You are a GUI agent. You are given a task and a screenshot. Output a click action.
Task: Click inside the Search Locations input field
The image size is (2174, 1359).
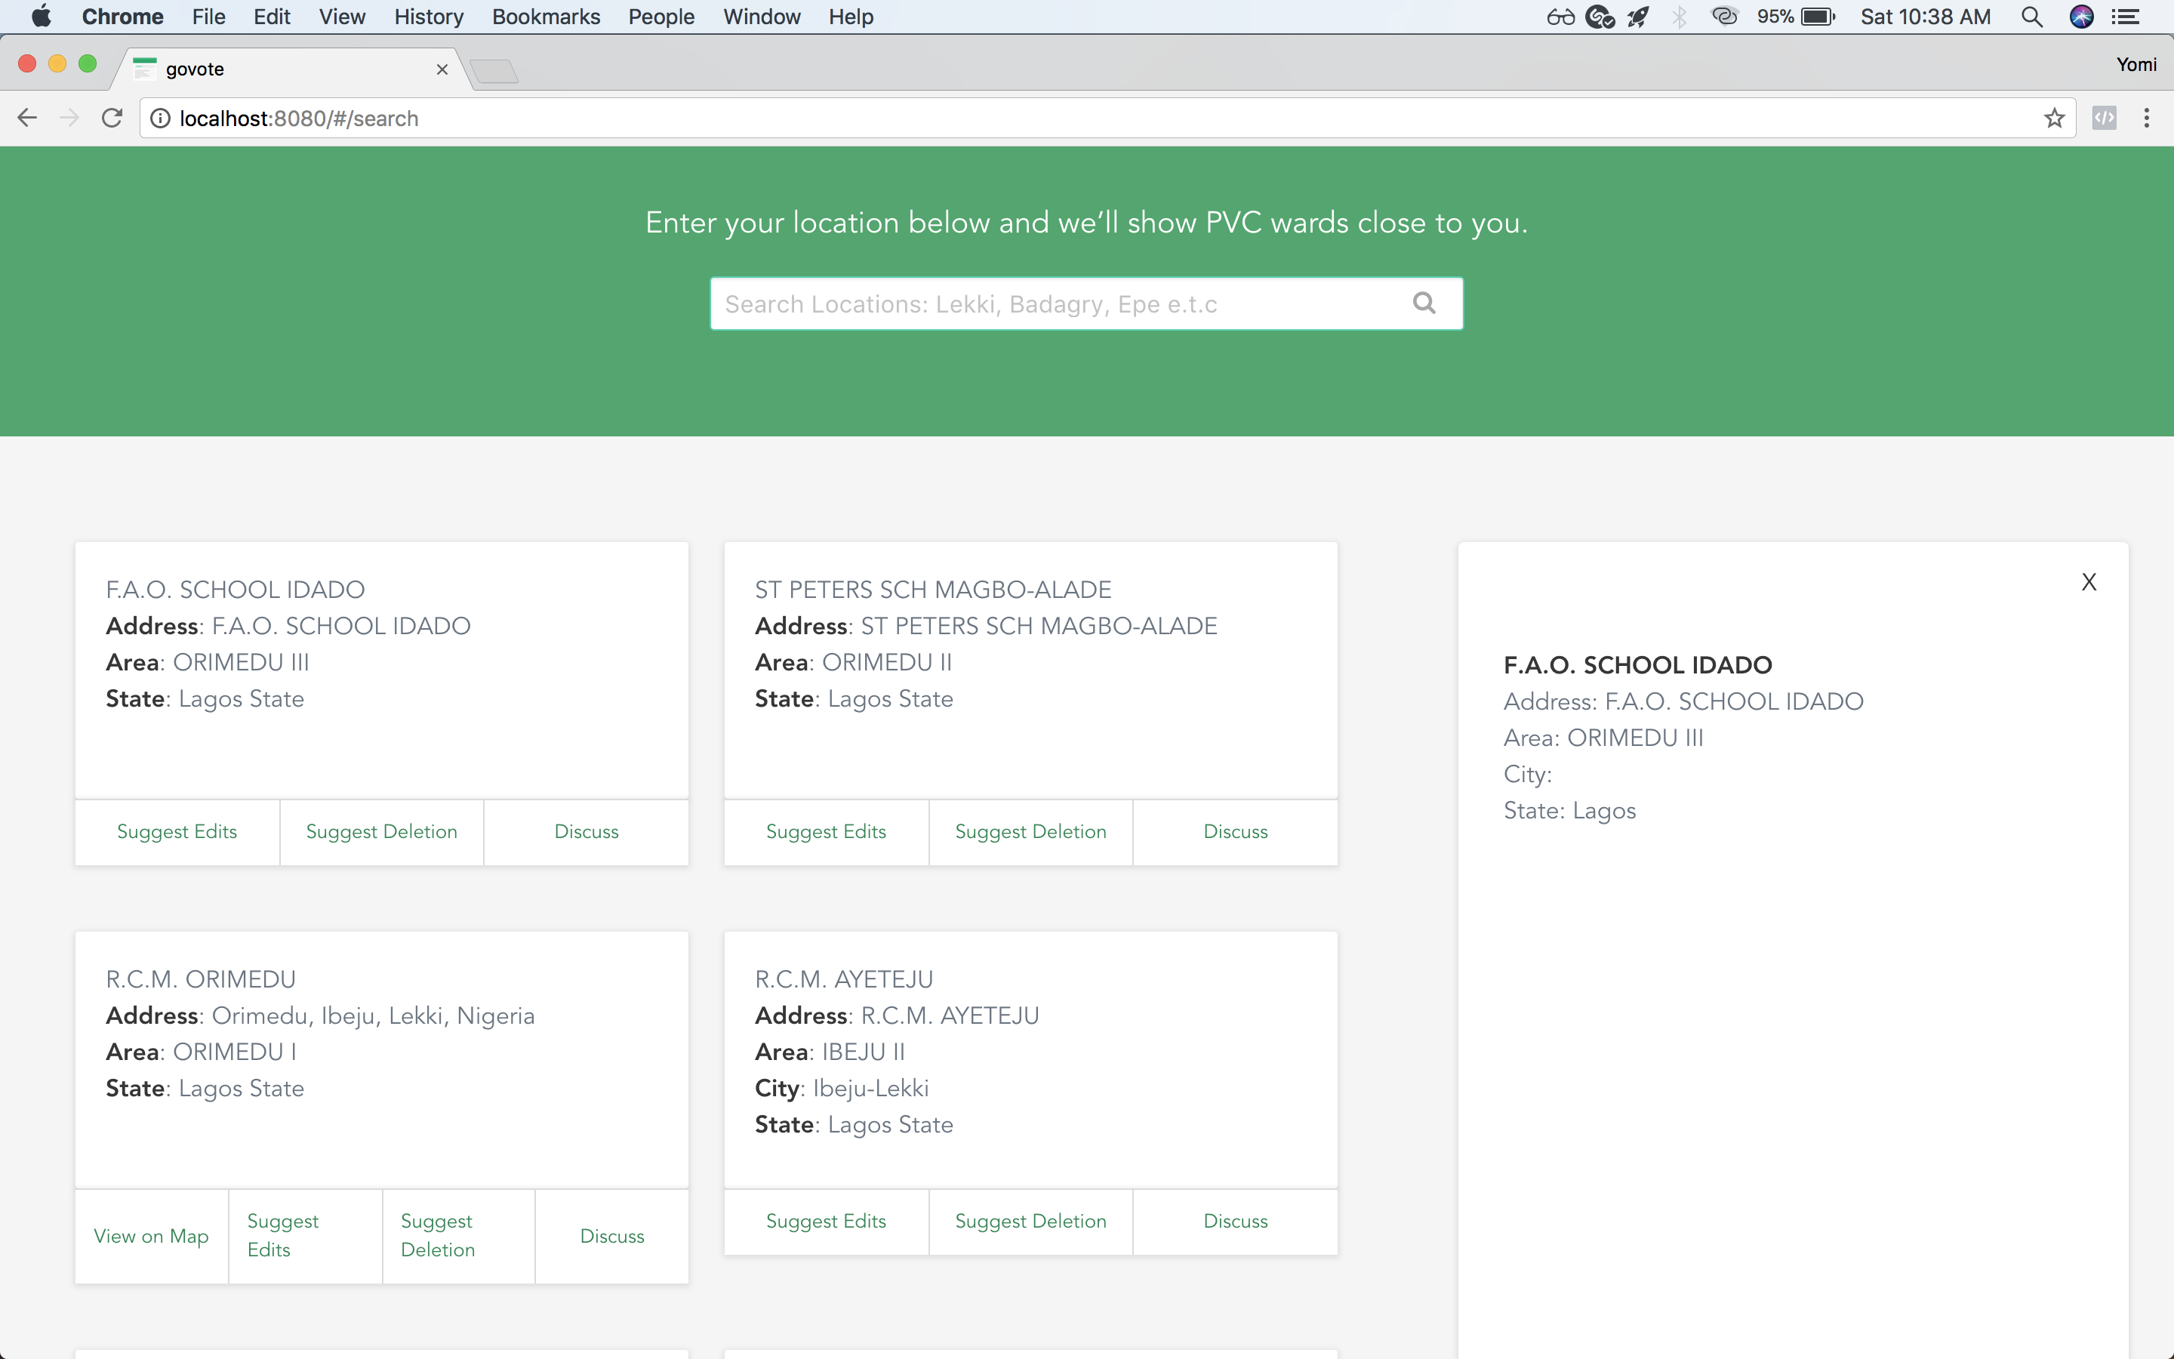1033,303
